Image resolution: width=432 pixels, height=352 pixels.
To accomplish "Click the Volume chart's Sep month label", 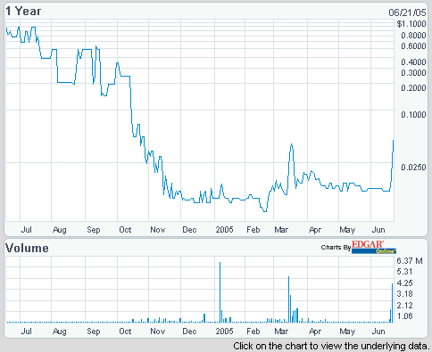I will pos(94,332).
